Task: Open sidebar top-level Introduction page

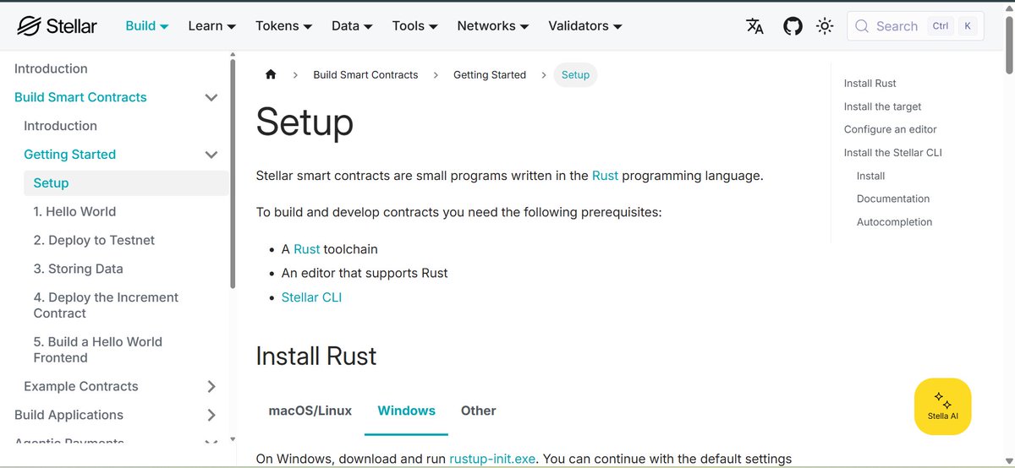Action: tap(51, 68)
